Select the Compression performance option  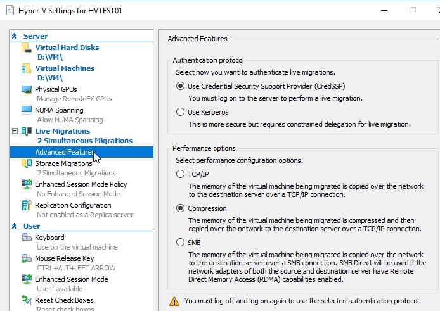[180, 208]
